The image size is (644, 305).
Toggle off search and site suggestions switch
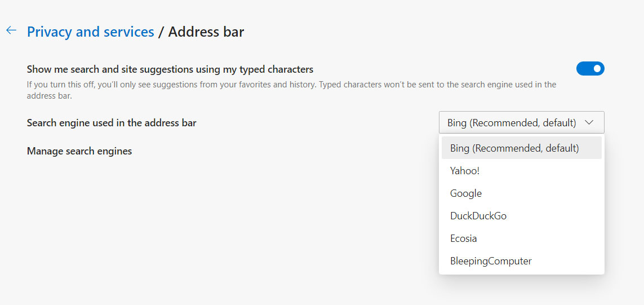[590, 69]
